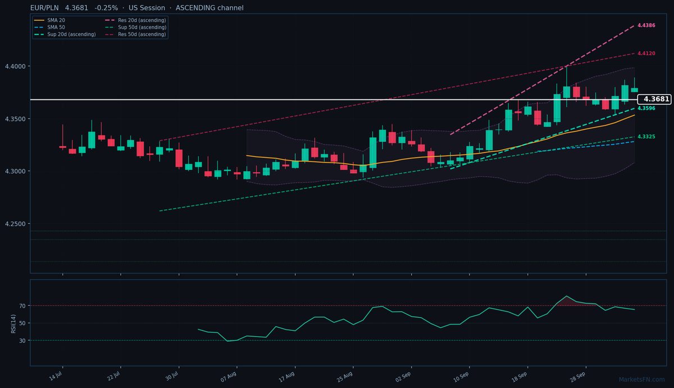The height and width of the screenshot is (388, 674).
Task: Click the 02 Sep date label
Action: tap(403, 376)
